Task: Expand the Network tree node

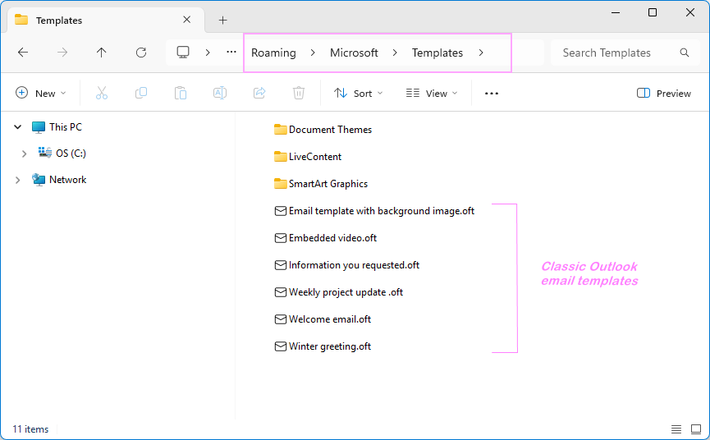Action: (18, 180)
